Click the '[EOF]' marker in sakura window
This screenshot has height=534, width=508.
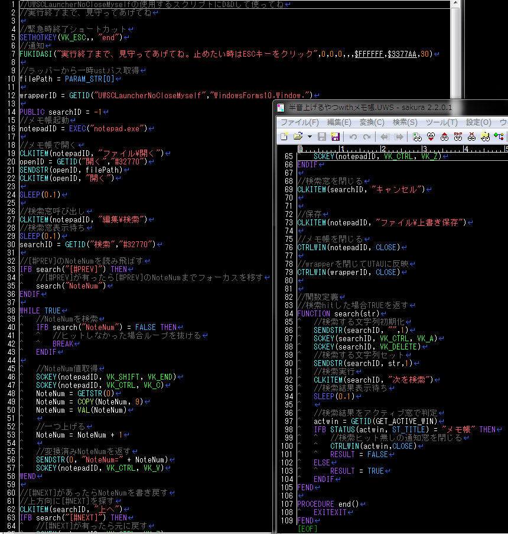coord(308,529)
